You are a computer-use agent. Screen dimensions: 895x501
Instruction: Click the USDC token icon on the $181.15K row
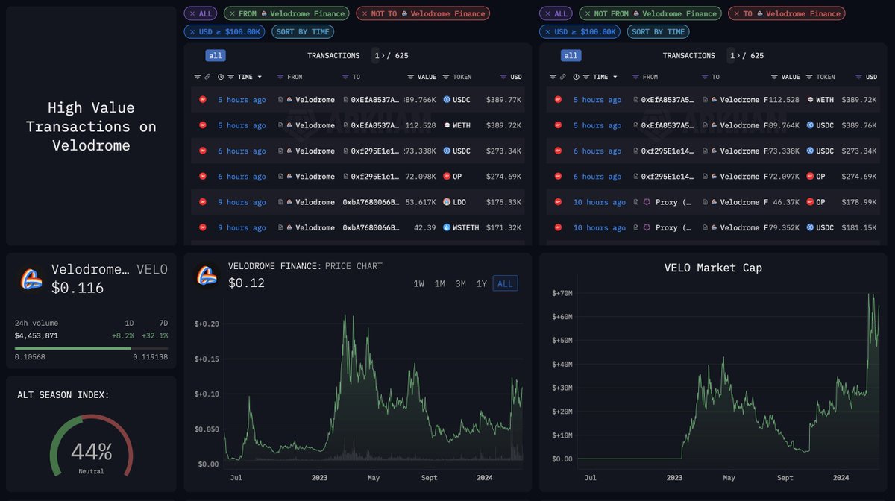coord(810,227)
